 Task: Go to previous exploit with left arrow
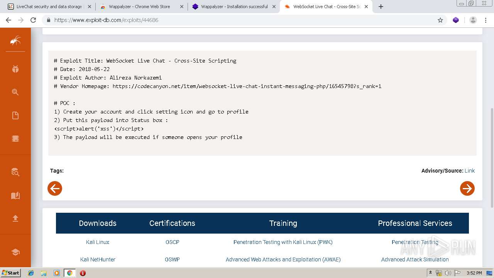[55, 188]
